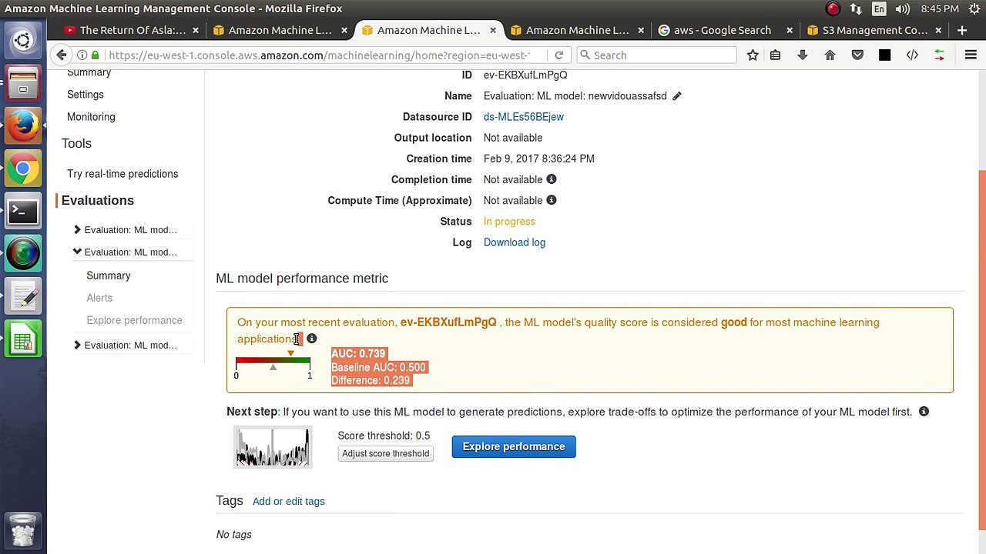
Task: Click the edit pencil beside the evaluation name
Action: (x=676, y=96)
